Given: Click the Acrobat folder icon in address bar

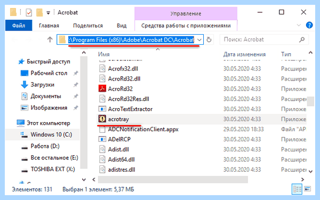Looking at the screenshot, I should [62, 39].
